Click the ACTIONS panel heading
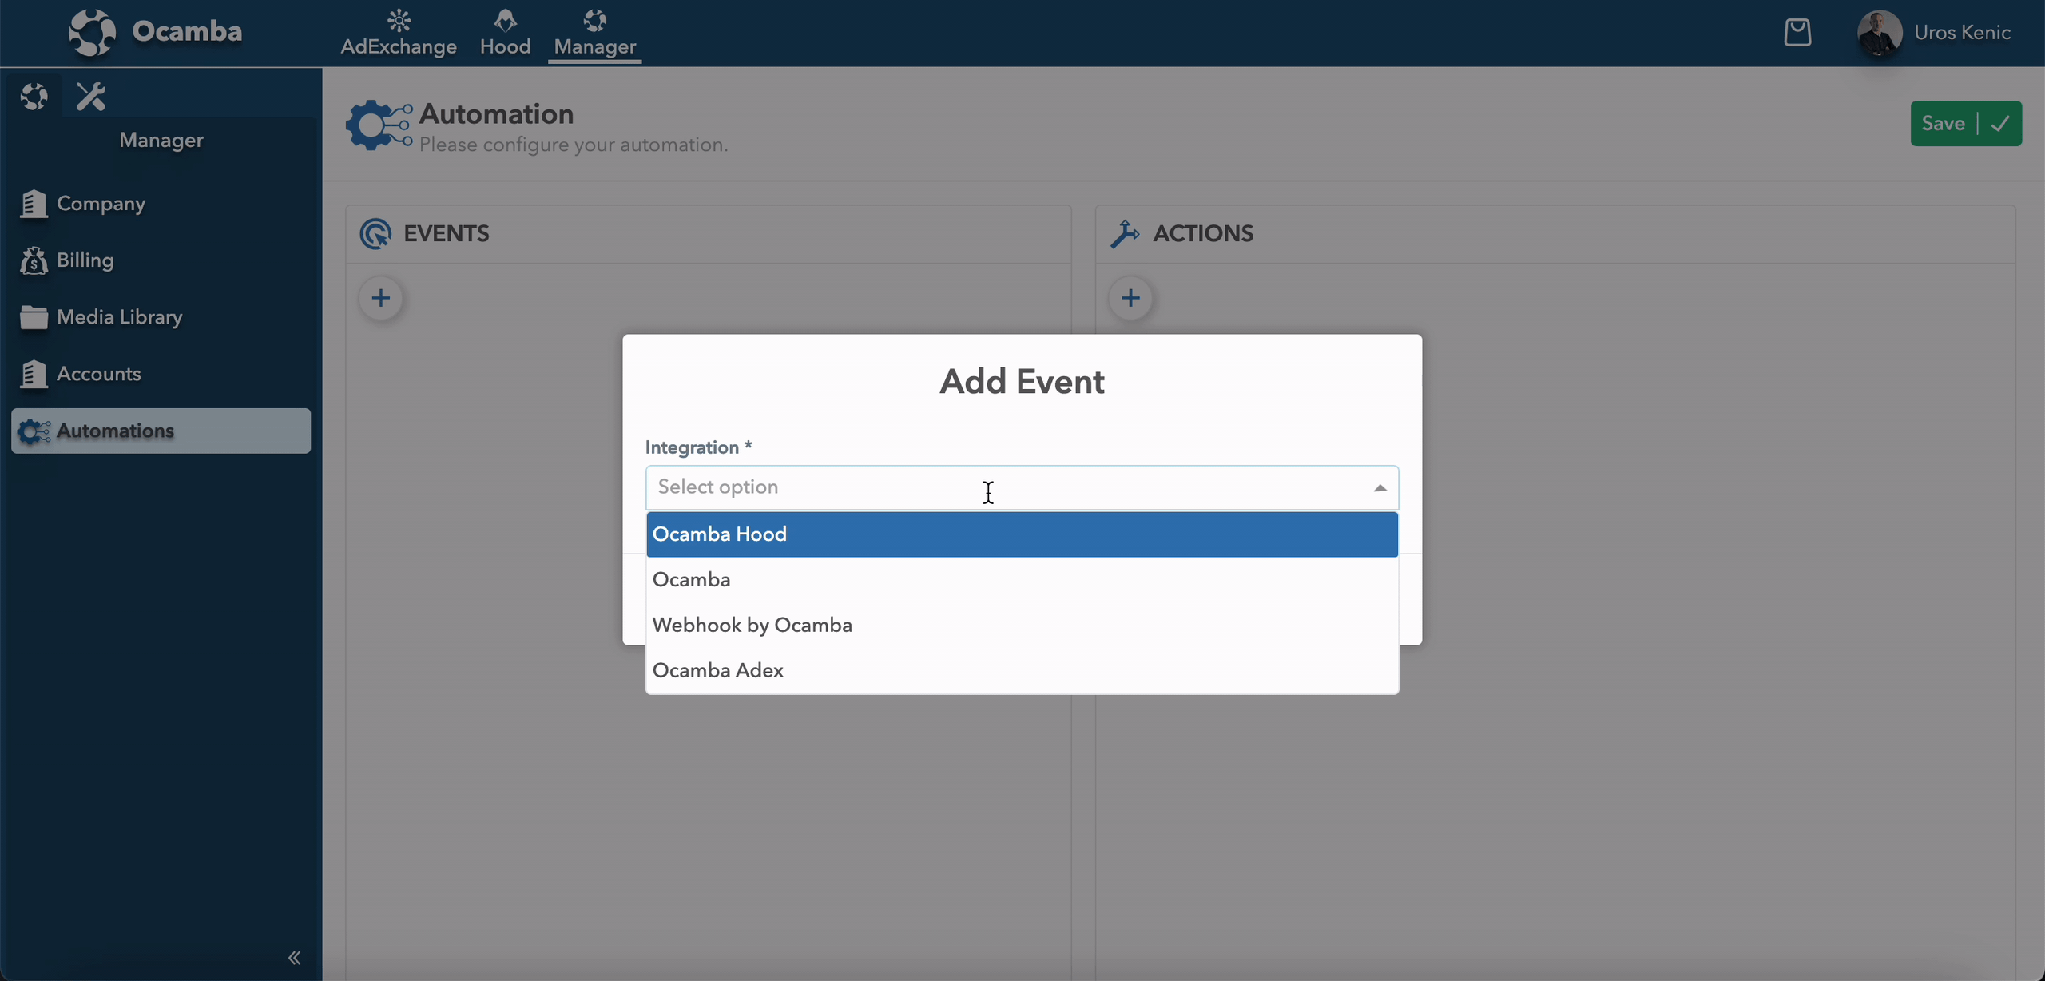2045x981 pixels. 1203,234
